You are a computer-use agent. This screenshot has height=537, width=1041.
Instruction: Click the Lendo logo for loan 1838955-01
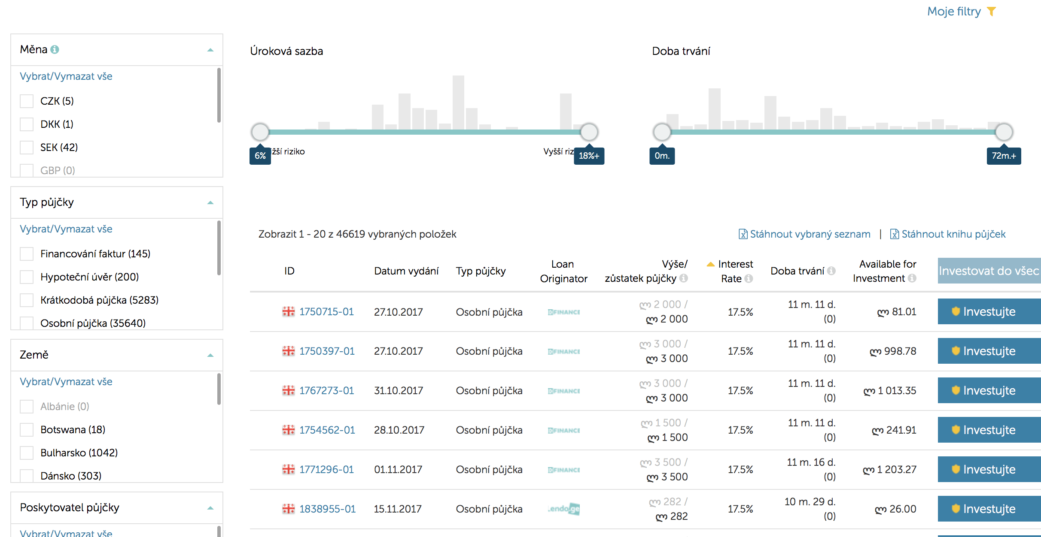pos(564,509)
